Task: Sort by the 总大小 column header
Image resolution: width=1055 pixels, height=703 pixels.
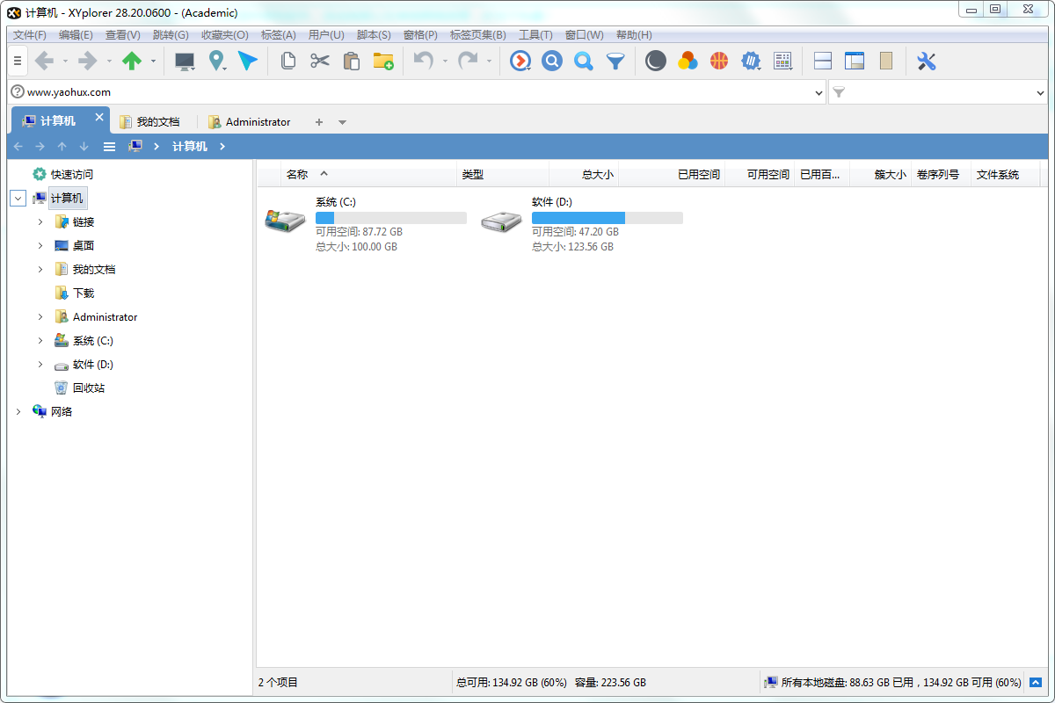Action: (x=583, y=175)
